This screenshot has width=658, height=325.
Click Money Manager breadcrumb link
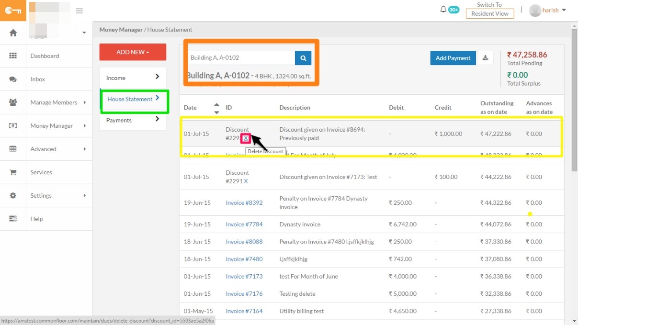(x=121, y=30)
